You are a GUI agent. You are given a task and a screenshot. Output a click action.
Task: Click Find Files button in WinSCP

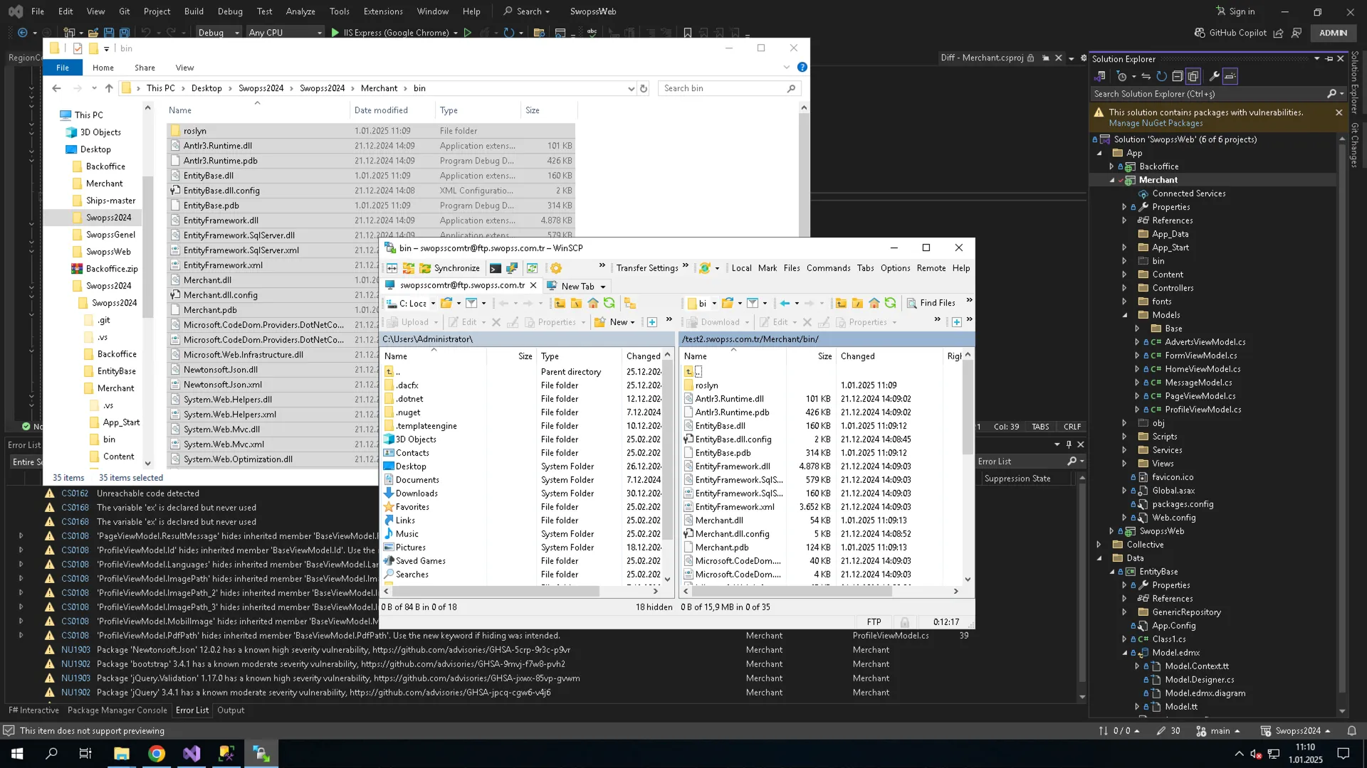pos(931,303)
